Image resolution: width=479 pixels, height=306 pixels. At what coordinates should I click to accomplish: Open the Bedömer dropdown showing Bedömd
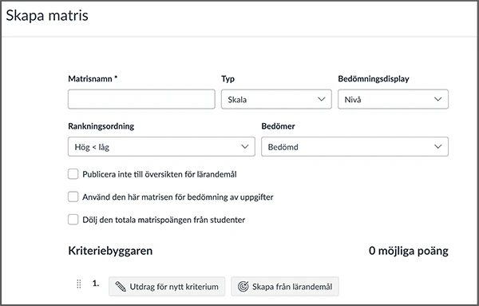tap(354, 147)
